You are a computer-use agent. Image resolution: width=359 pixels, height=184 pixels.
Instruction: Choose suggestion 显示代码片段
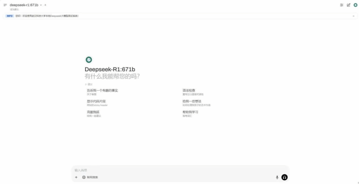point(97,103)
